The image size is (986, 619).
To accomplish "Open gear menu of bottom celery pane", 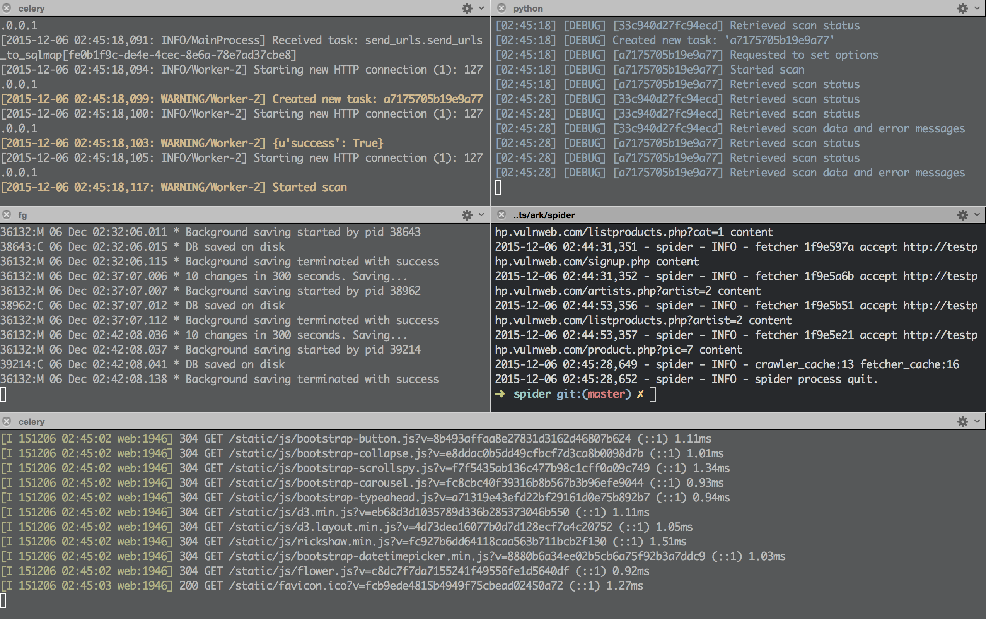I will 962,421.
